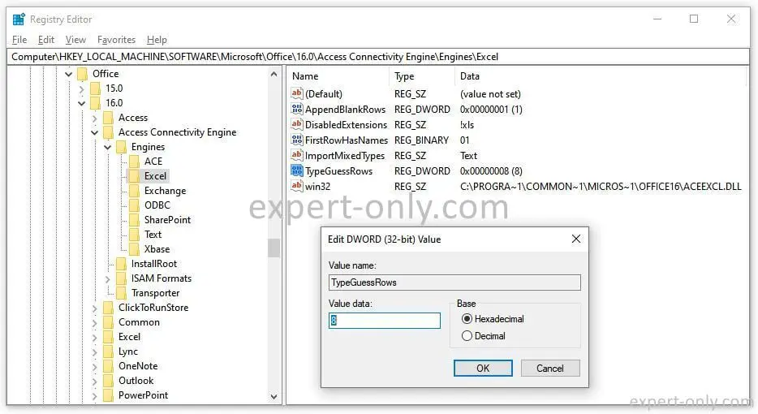The height and width of the screenshot is (414, 758).
Task: Click the Common folder icon
Action: tap(109, 322)
